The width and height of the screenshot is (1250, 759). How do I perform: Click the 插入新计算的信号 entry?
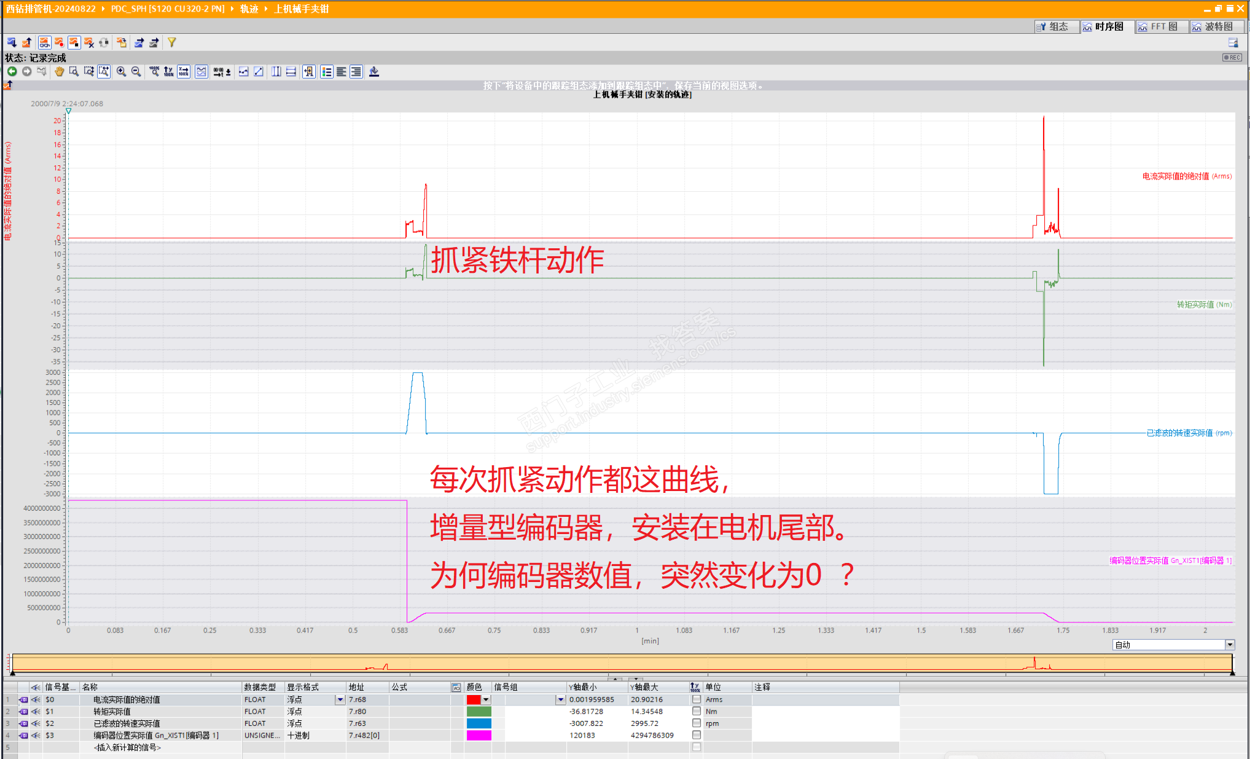127,747
